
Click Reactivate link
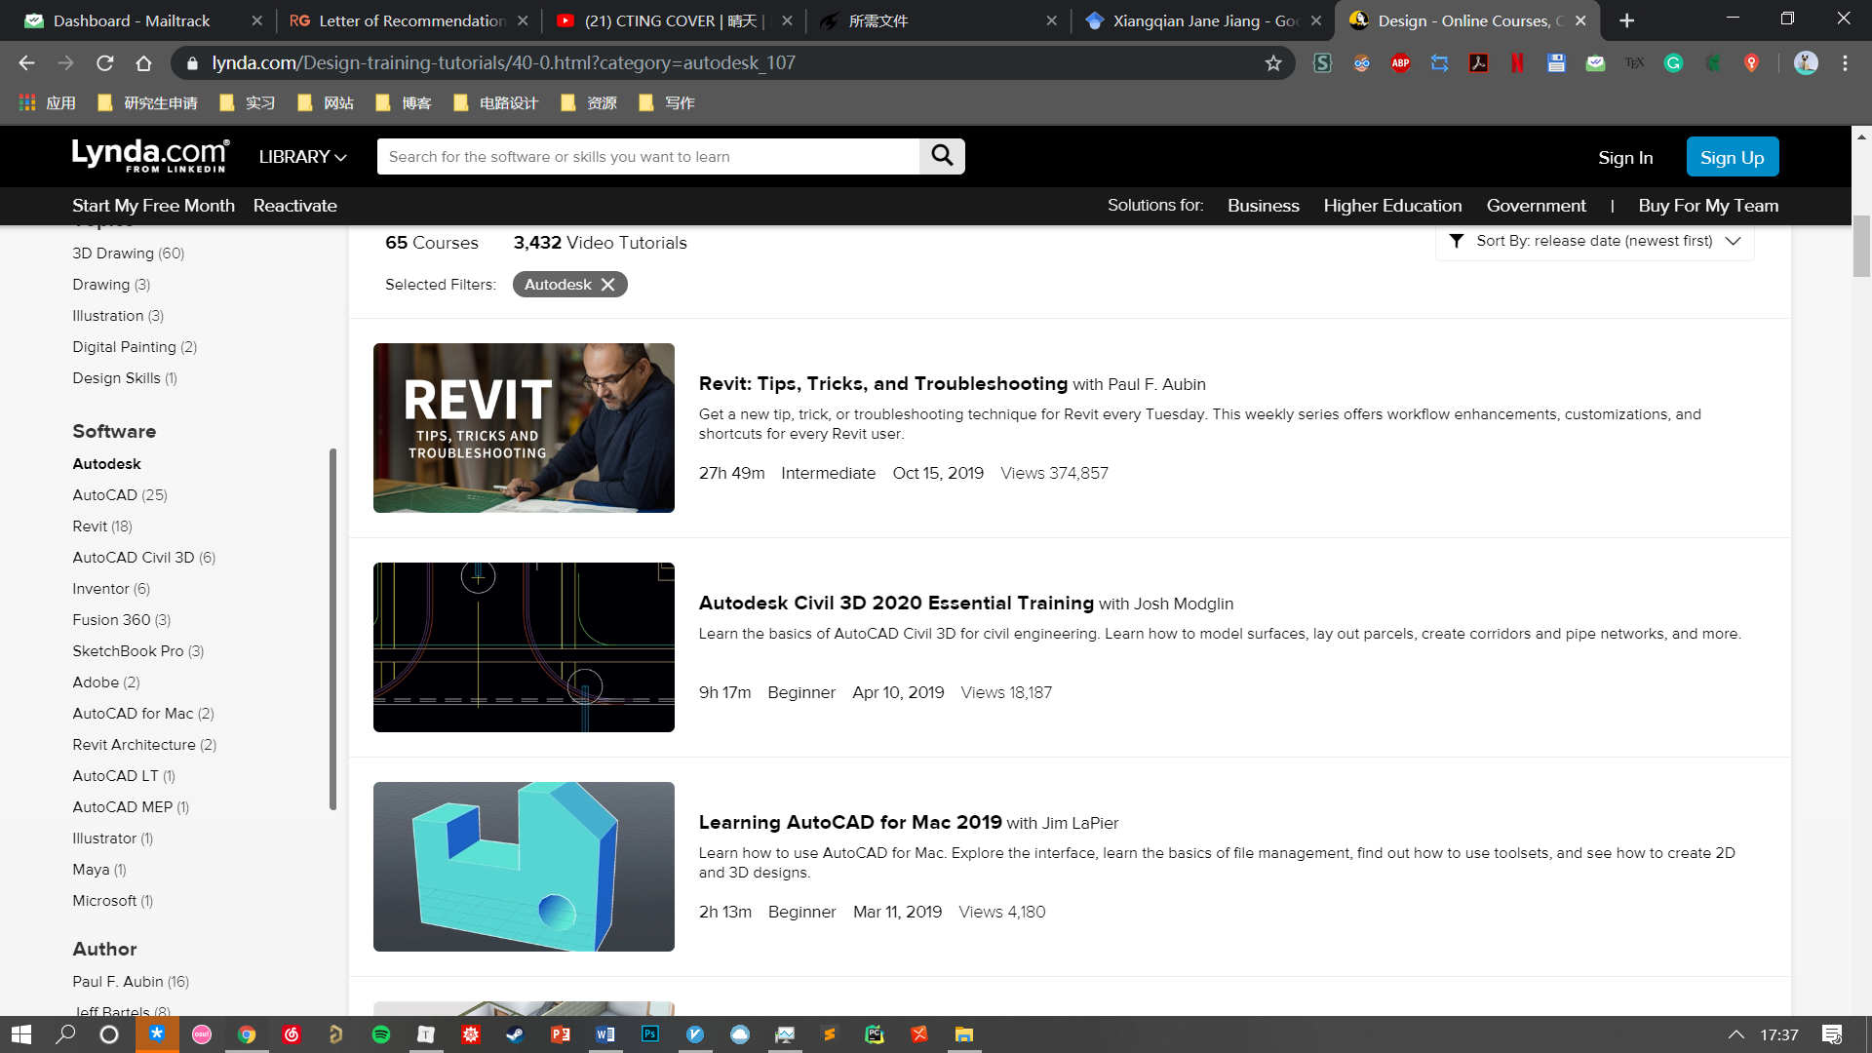[294, 206]
